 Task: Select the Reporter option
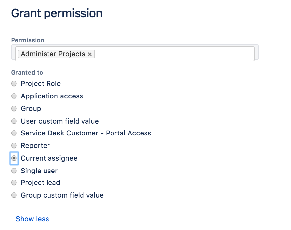(14, 145)
